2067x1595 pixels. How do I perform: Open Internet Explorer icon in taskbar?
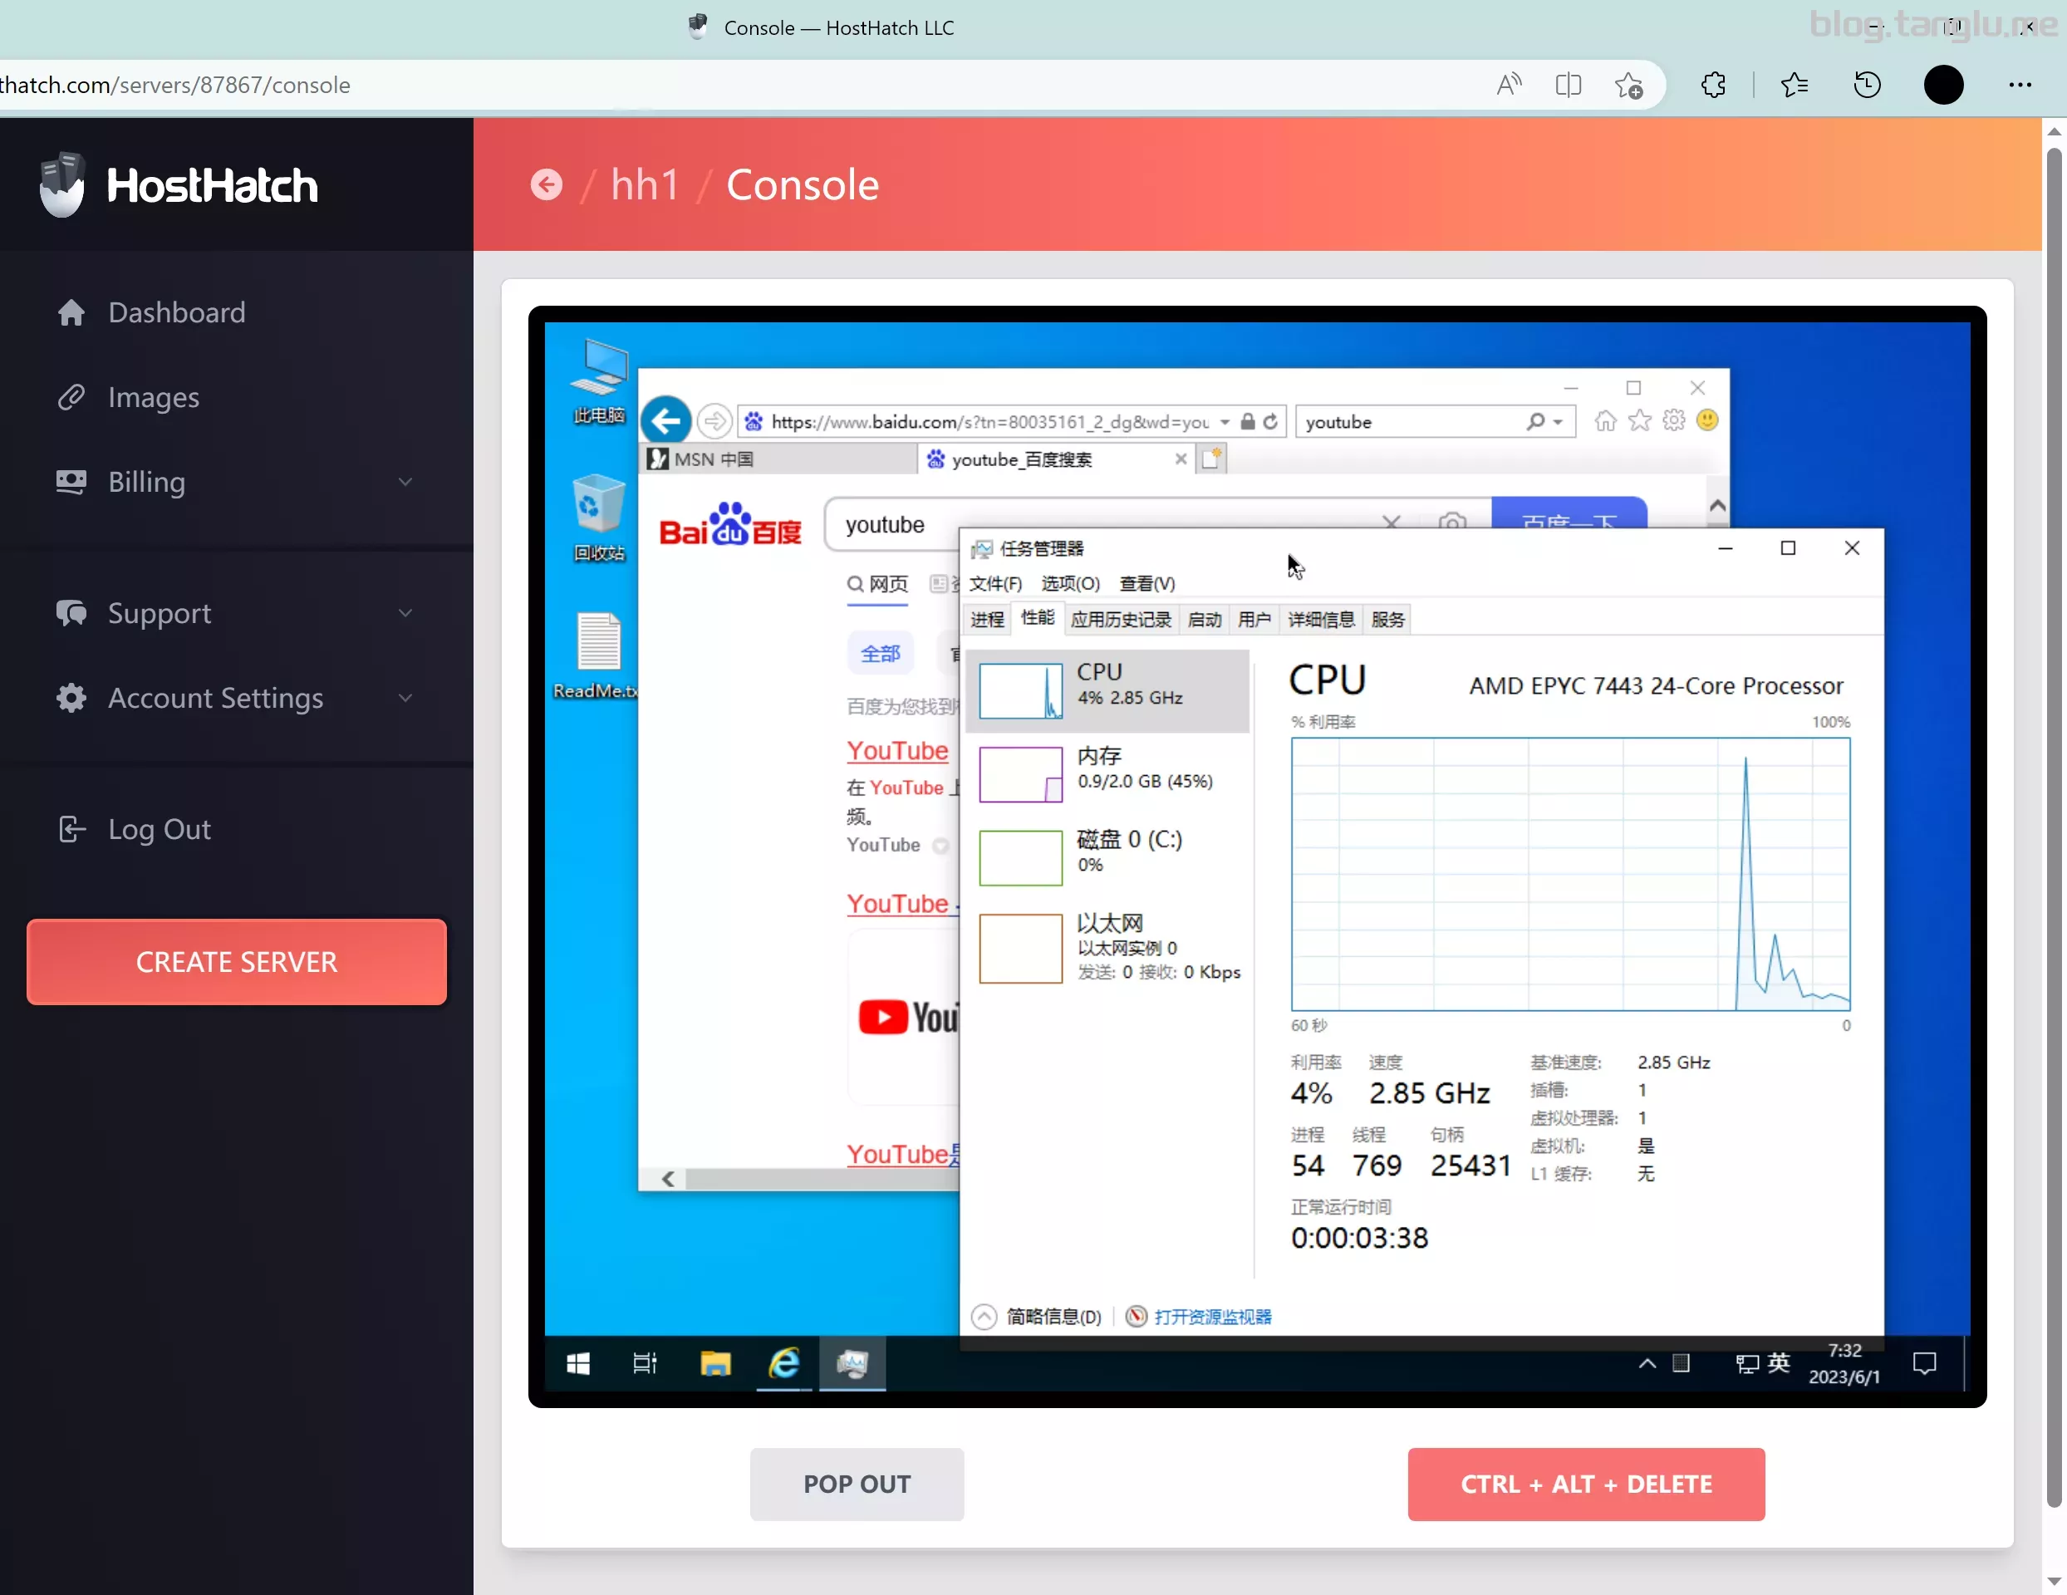783,1362
